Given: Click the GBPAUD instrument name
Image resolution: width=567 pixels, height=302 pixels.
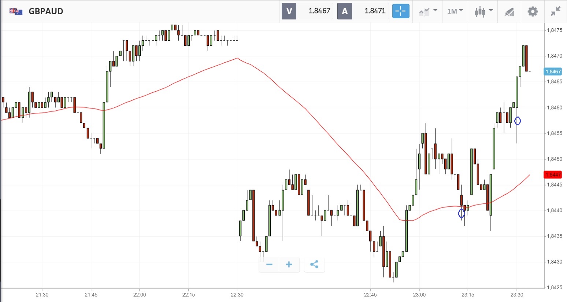Looking at the screenshot, I should [x=46, y=11].
